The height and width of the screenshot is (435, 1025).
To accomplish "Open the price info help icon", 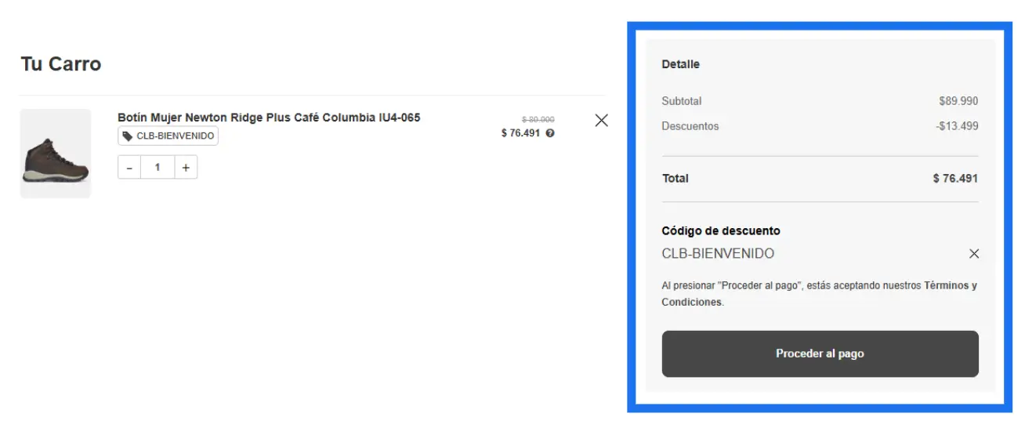I will 550,133.
